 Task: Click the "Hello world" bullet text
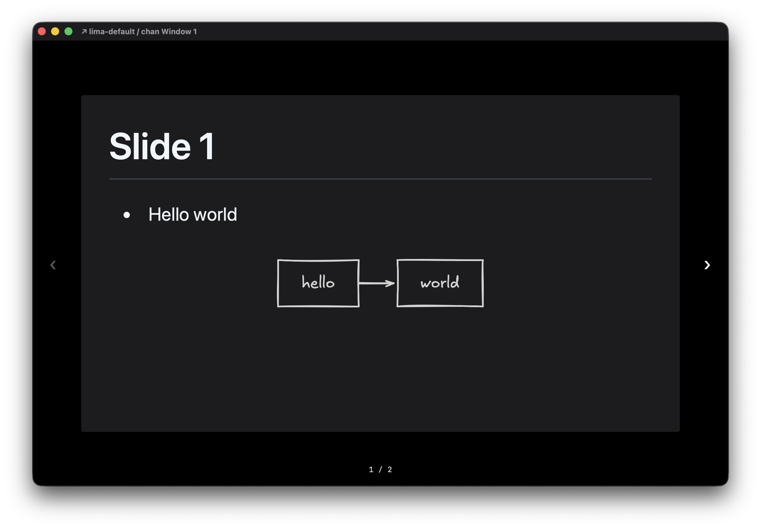[193, 214]
